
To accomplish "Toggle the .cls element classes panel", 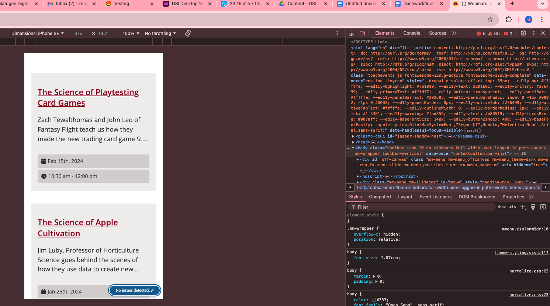I will pos(512,207).
